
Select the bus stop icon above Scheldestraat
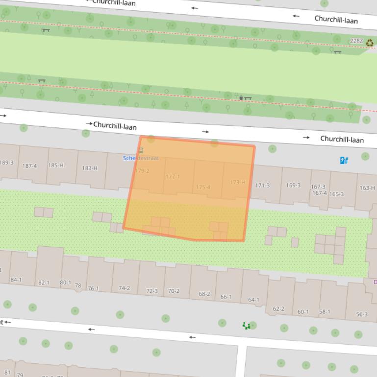click(x=141, y=151)
